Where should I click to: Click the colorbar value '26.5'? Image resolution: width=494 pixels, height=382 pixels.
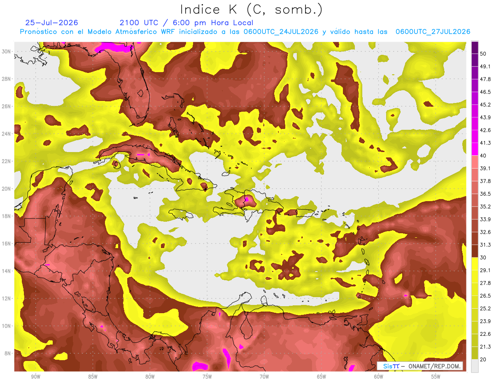point(485,296)
